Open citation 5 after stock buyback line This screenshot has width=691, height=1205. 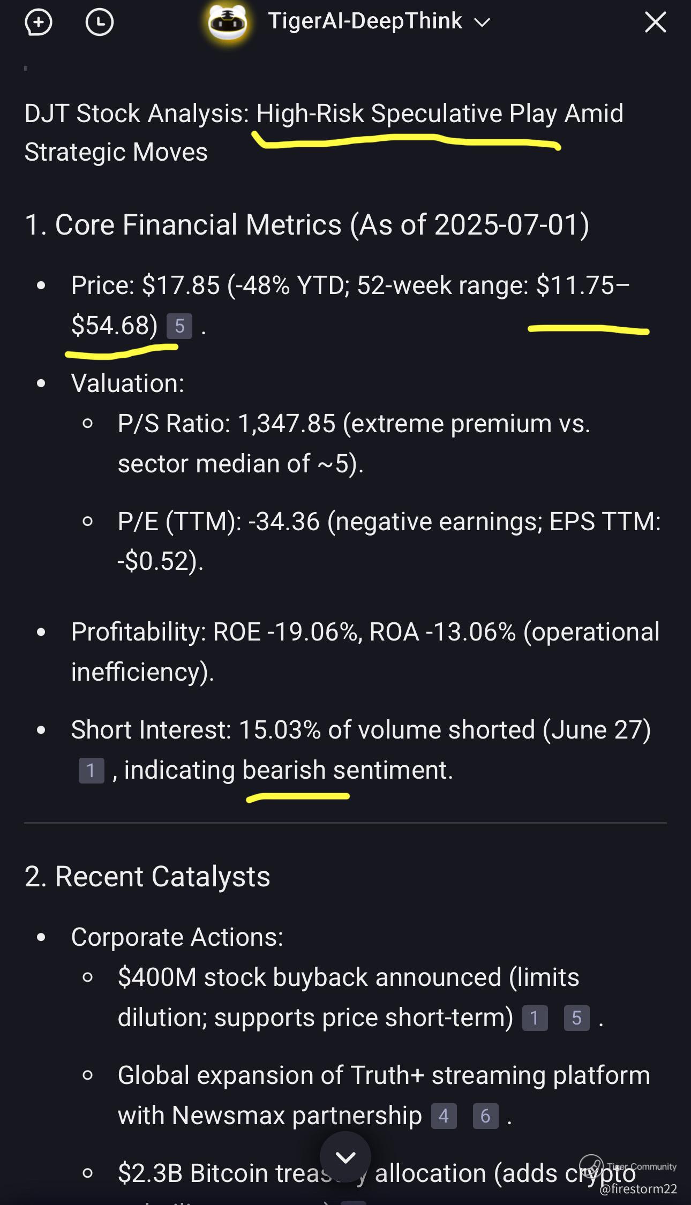[x=576, y=1018]
